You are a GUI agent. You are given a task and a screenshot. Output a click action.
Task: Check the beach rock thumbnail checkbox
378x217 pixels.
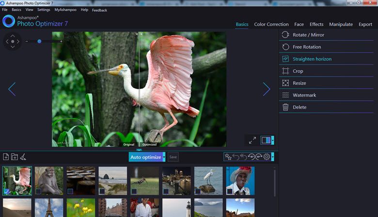coord(102,191)
